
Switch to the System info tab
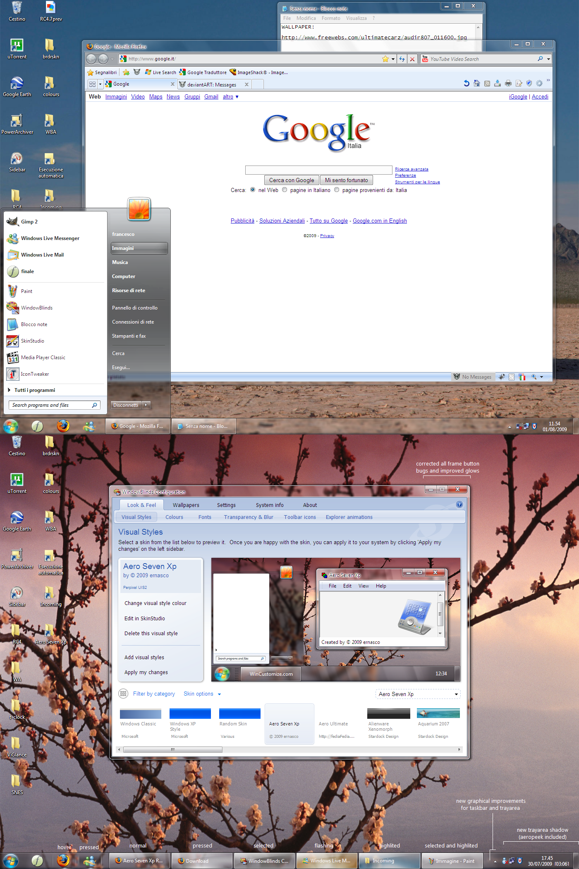[x=270, y=505]
